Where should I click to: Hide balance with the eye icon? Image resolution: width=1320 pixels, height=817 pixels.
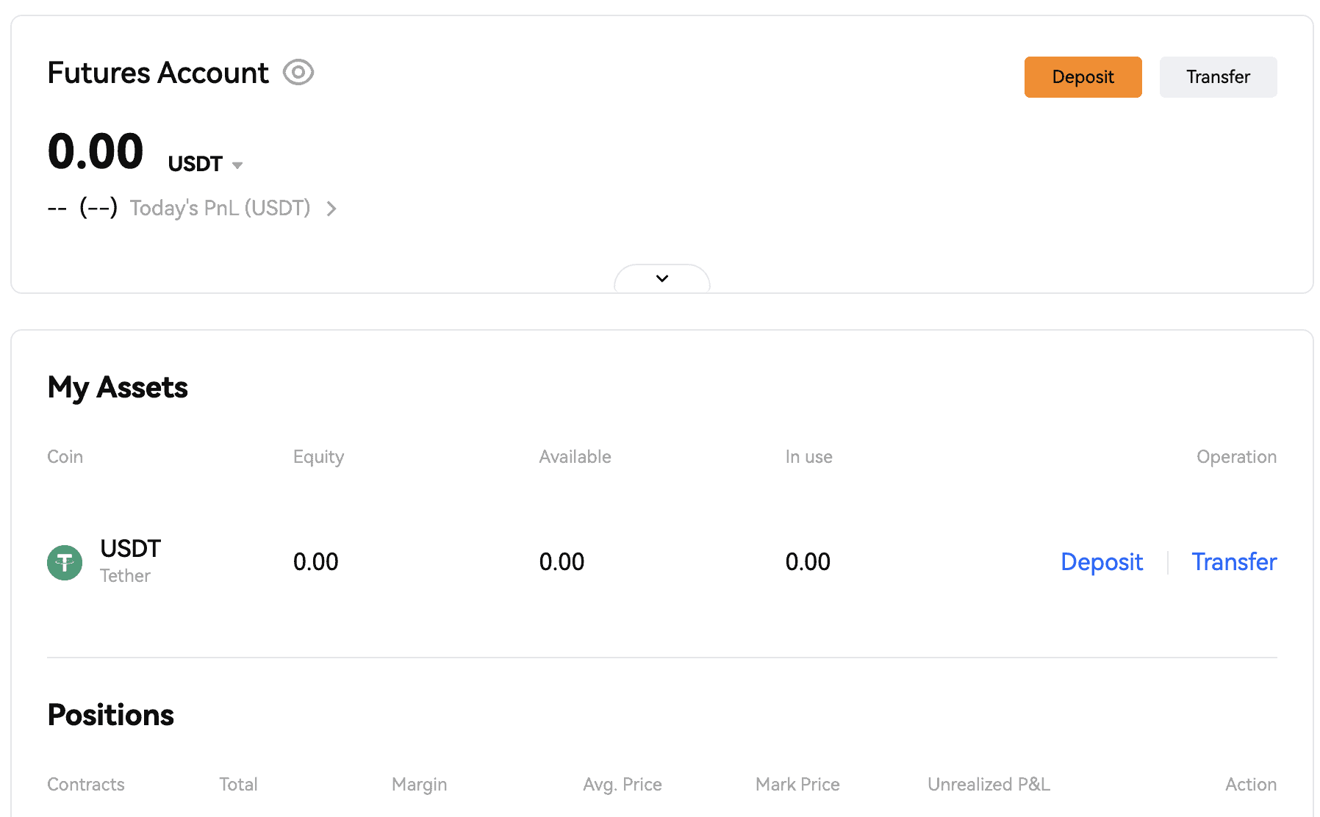[x=298, y=73]
